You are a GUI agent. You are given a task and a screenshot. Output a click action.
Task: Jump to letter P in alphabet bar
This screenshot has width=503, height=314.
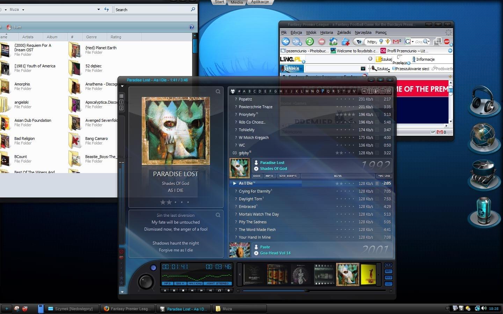(323, 91)
